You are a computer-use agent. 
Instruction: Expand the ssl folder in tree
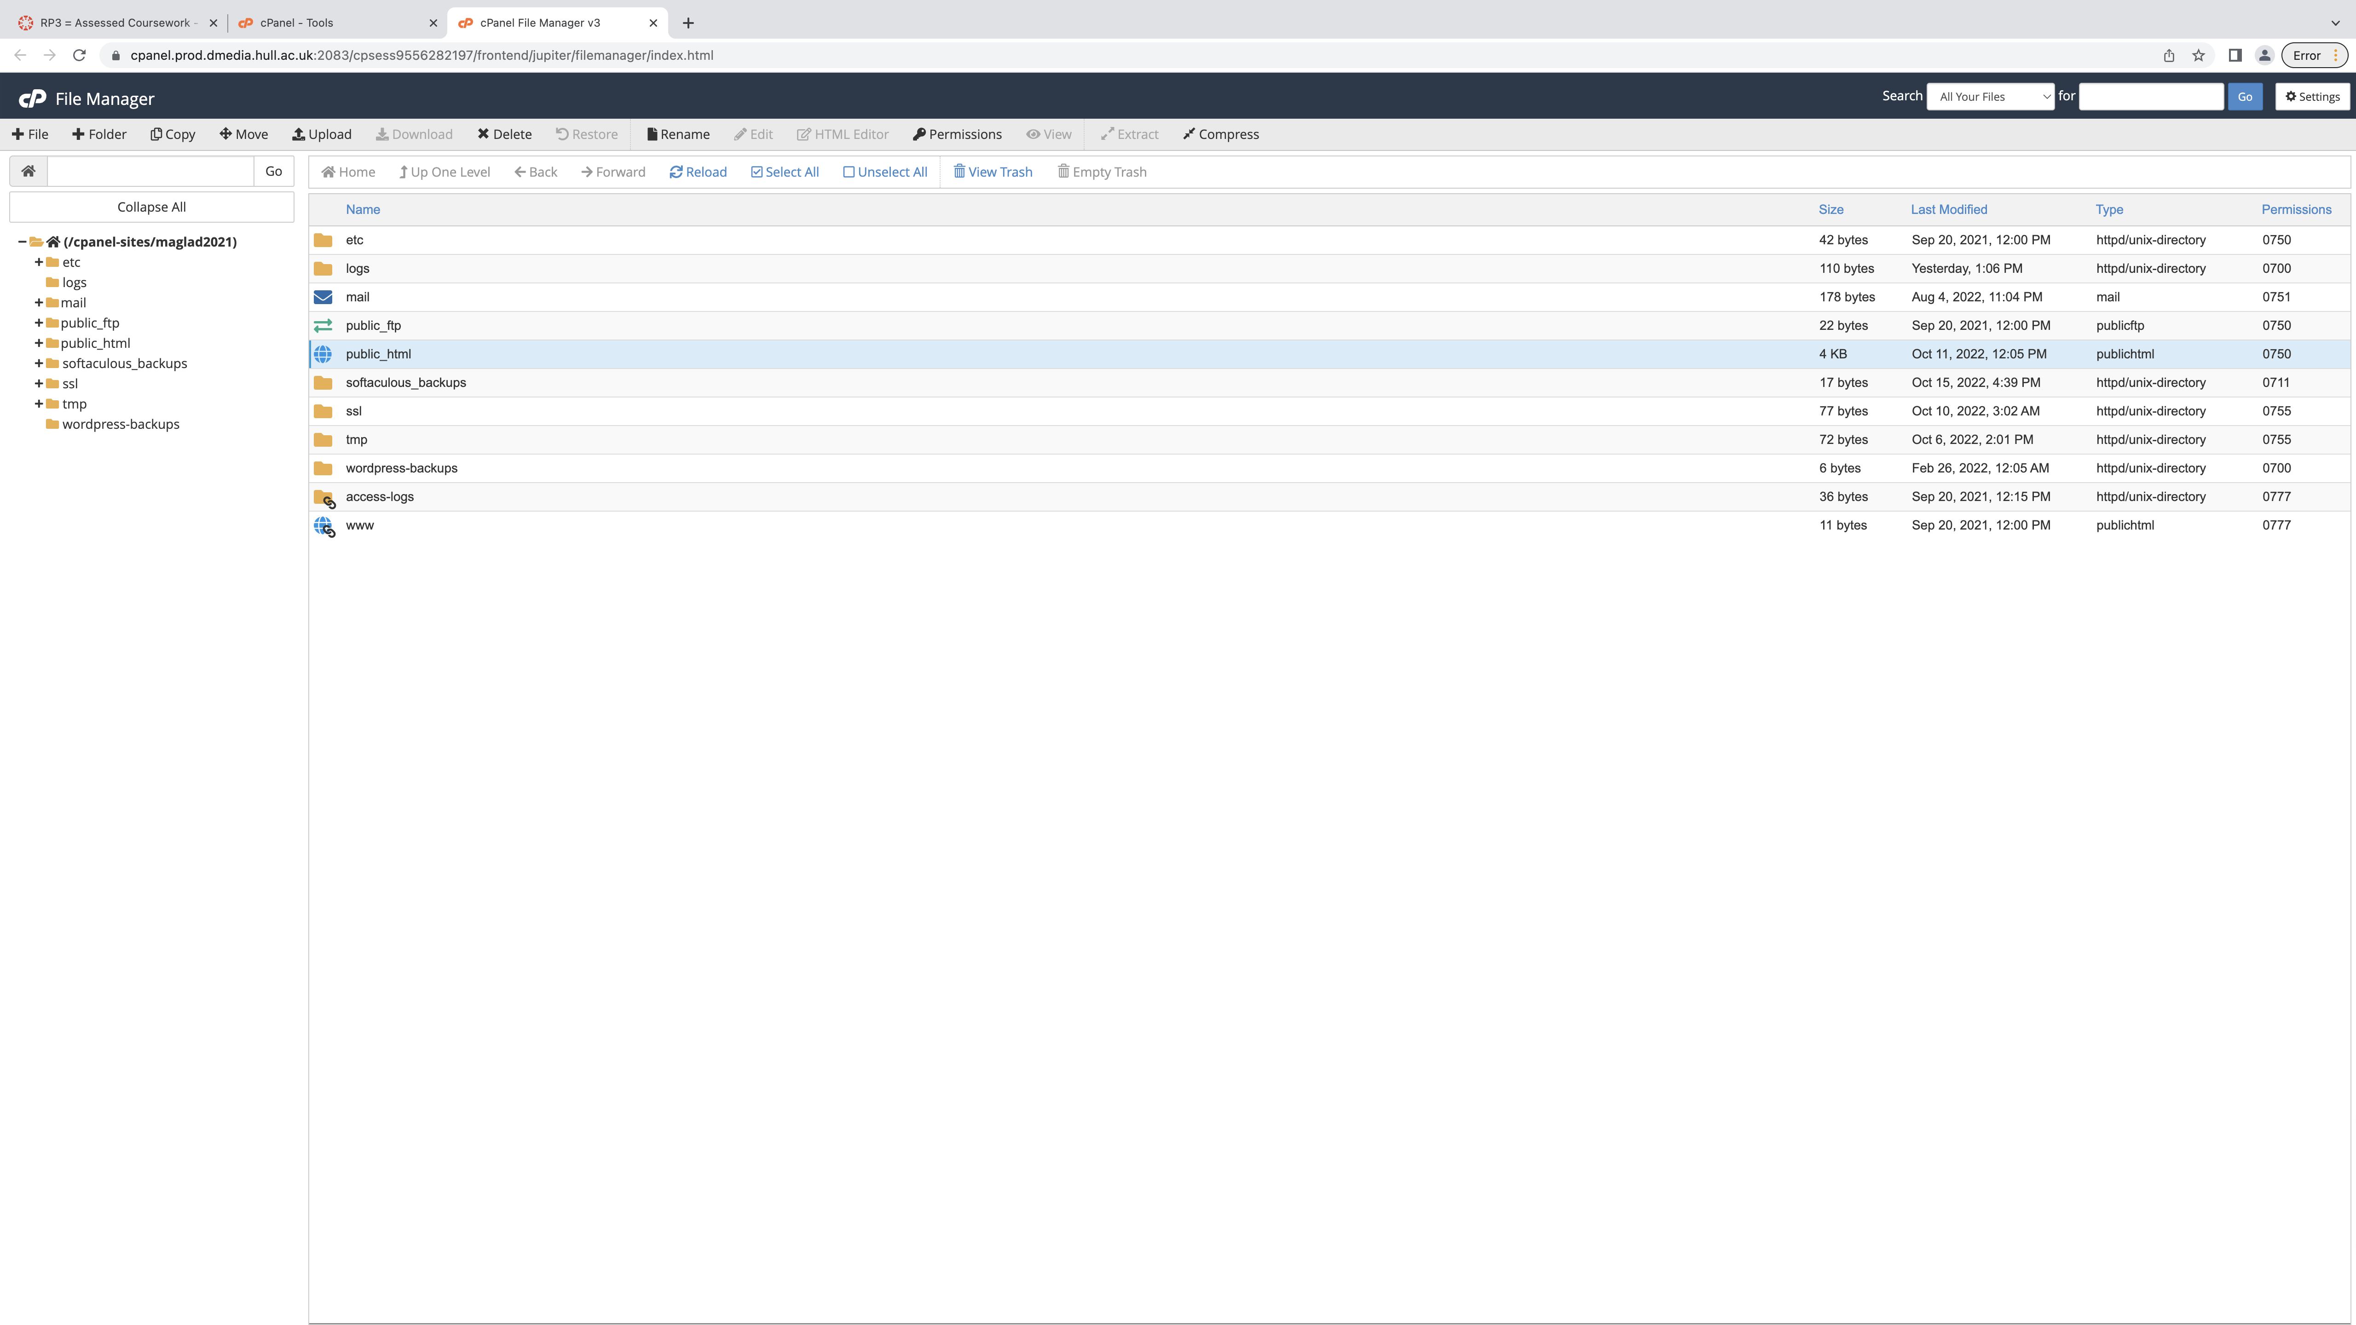(38, 383)
